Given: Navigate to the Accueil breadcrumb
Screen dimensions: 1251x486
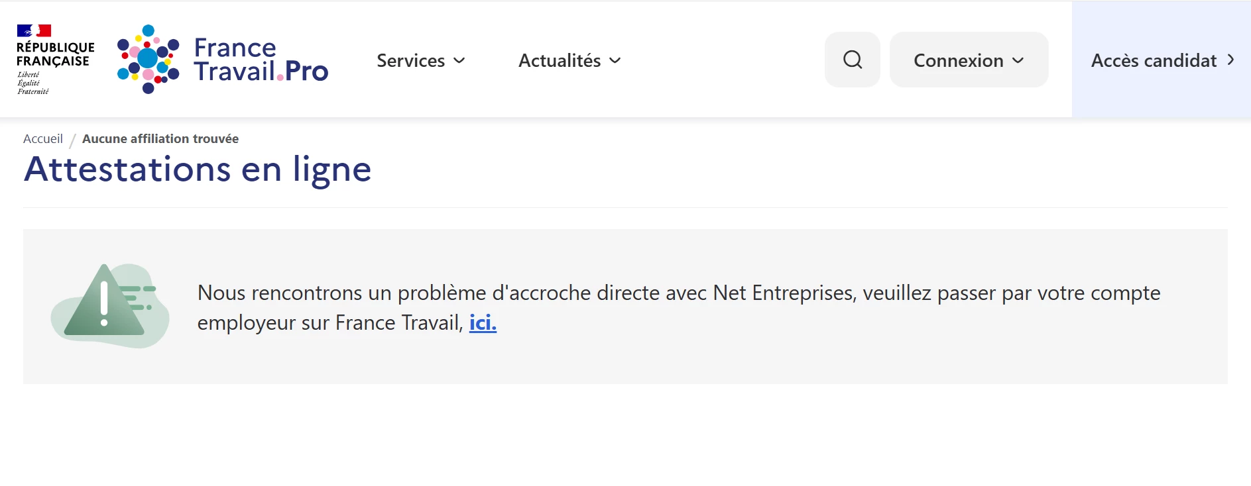Looking at the screenshot, I should 43,139.
